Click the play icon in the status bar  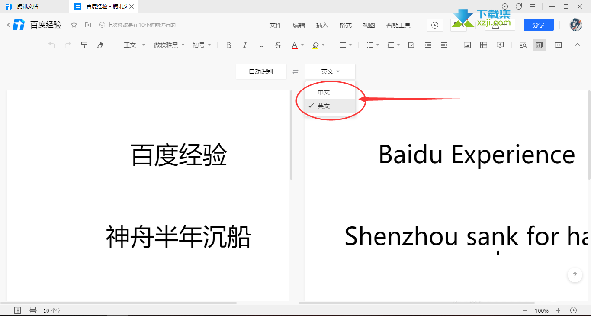click(x=574, y=310)
